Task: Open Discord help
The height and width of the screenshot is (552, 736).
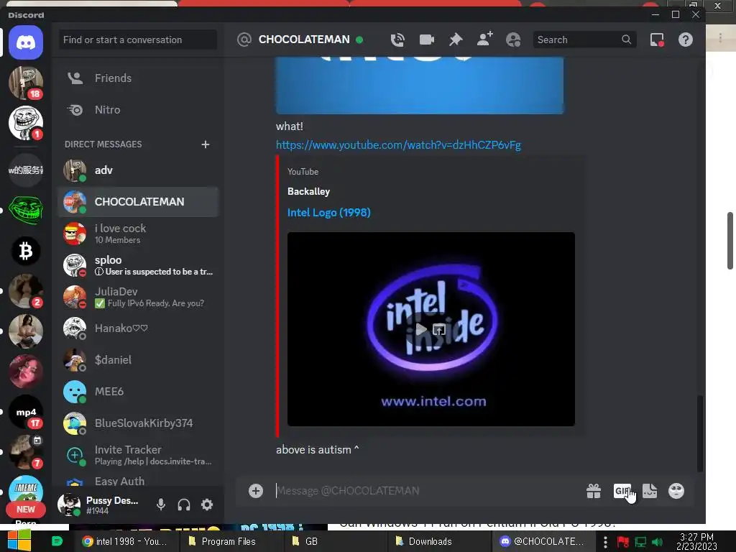Action: click(685, 40)
